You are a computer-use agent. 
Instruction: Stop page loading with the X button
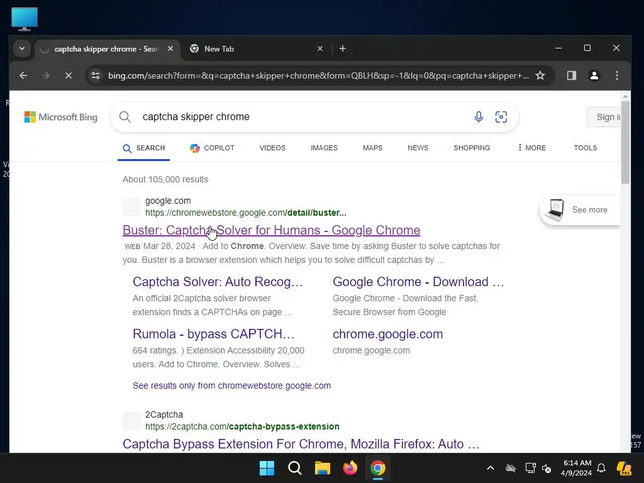[69, 75]
